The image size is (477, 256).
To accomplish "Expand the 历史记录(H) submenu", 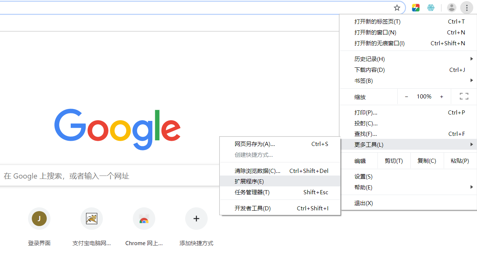I will (408, 59).
